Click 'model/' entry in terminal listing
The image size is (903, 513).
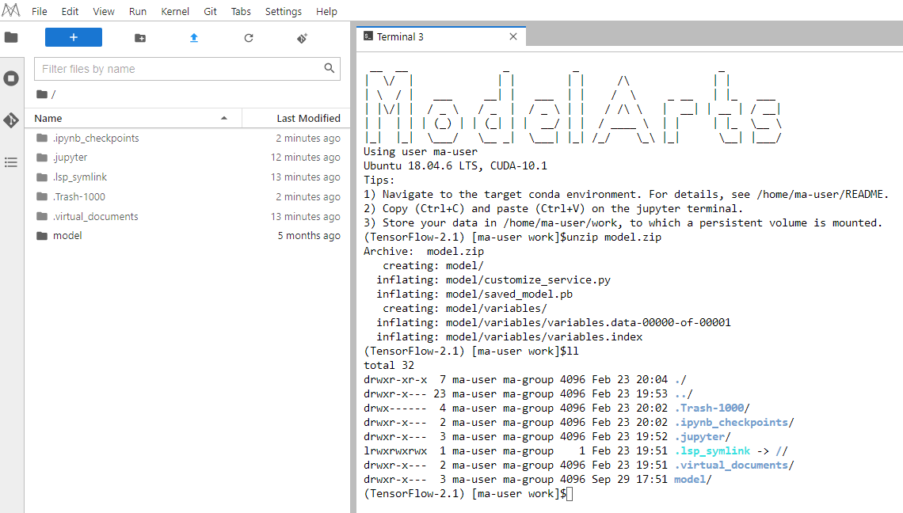(x=693, y=479)
